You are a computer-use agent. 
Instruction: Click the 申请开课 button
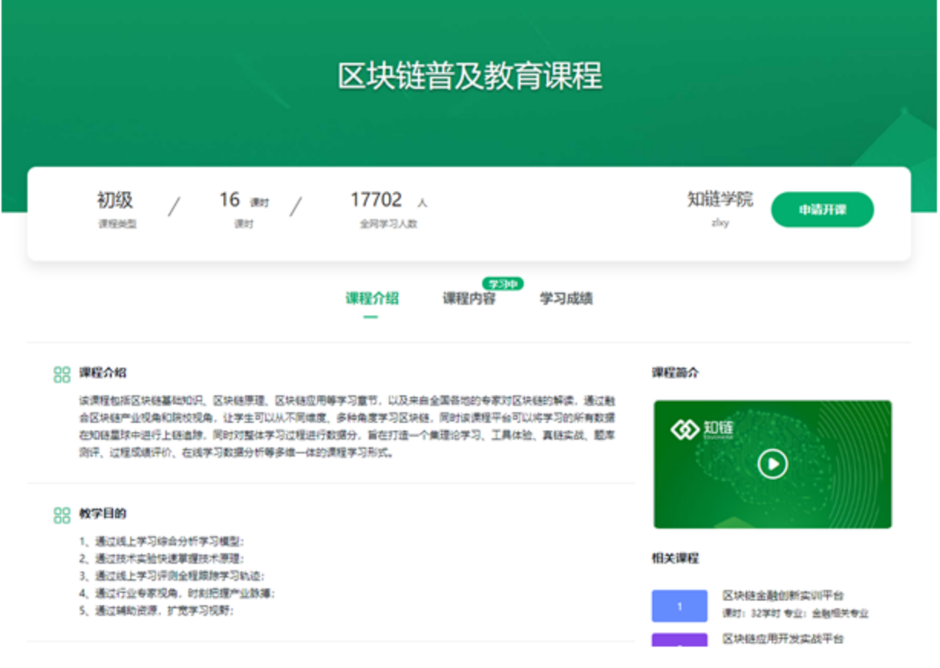[822, 210]
